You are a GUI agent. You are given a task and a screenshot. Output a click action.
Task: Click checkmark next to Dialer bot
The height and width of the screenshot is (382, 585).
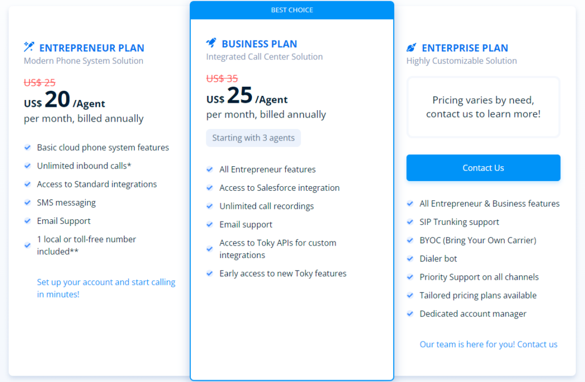tap(410, 259)
